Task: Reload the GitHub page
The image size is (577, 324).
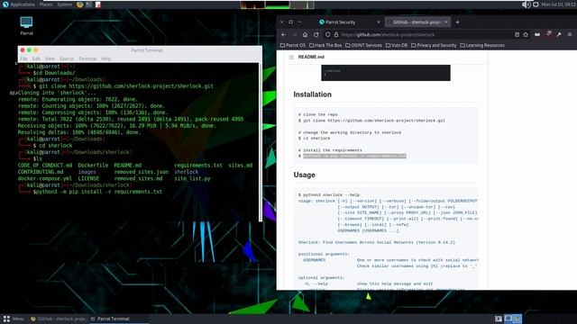Action: [x=316, y=34]
